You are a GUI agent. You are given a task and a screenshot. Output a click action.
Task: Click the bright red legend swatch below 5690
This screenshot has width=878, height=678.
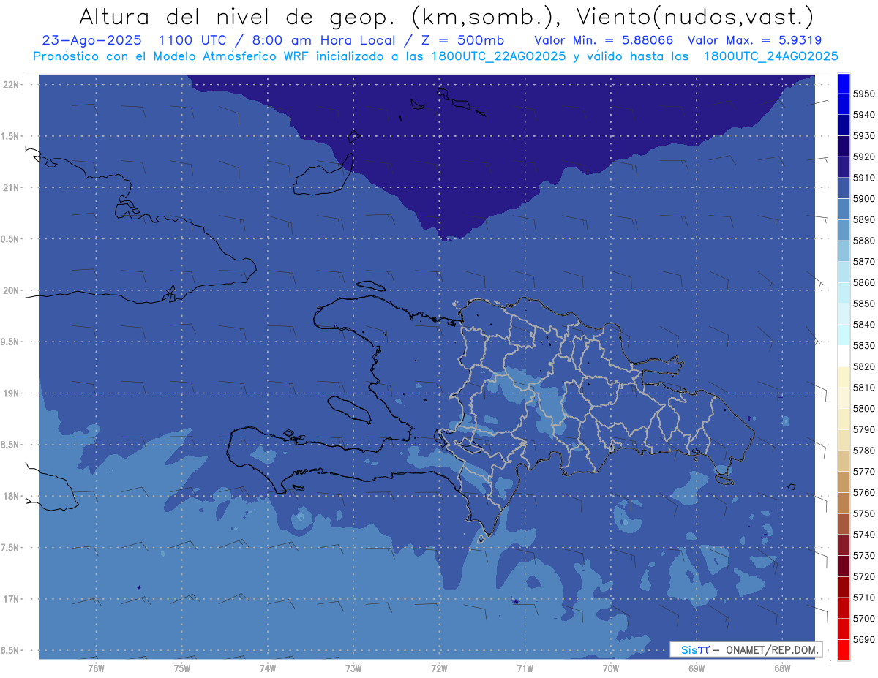click(x=844, y=649)
